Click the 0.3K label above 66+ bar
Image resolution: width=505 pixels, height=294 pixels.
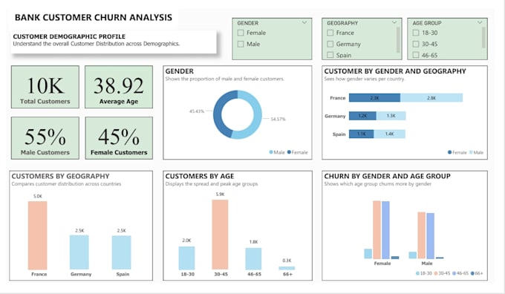pyautogui.click(x=287, y=261)
